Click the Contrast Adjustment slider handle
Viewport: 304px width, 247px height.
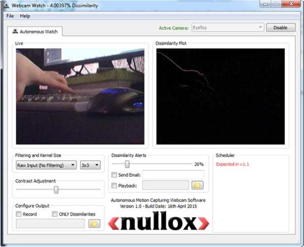[x=56, y=190]
